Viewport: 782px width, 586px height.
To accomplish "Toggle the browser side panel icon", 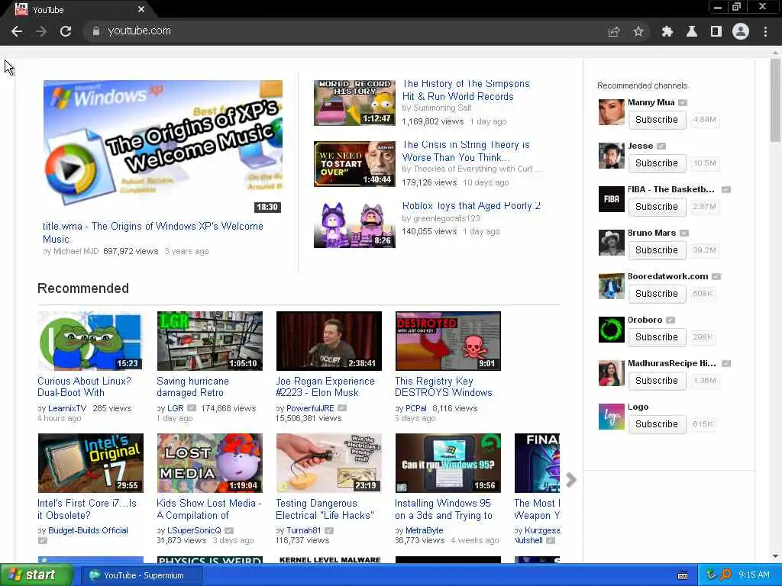I will pyautogui.click(x=716, y=31).
